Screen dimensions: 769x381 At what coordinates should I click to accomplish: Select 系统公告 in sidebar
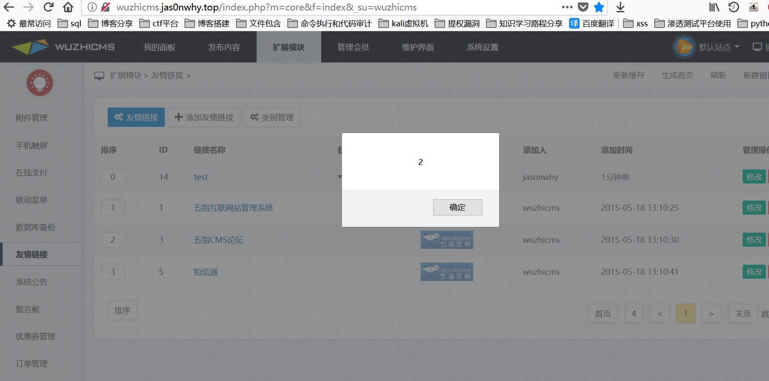click(32, 282)
